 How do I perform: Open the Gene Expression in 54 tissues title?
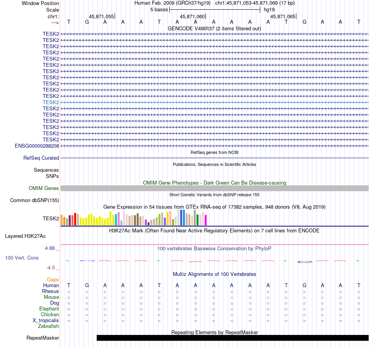point(214,207)
